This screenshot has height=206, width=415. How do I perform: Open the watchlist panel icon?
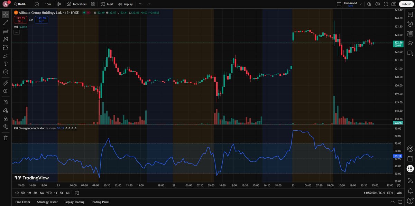[x=410, y=15]
